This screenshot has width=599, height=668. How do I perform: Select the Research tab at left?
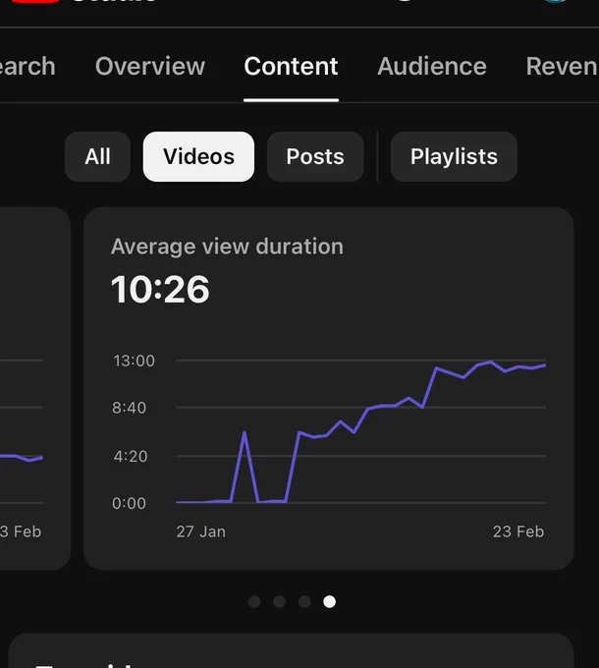tap(27, 66)
